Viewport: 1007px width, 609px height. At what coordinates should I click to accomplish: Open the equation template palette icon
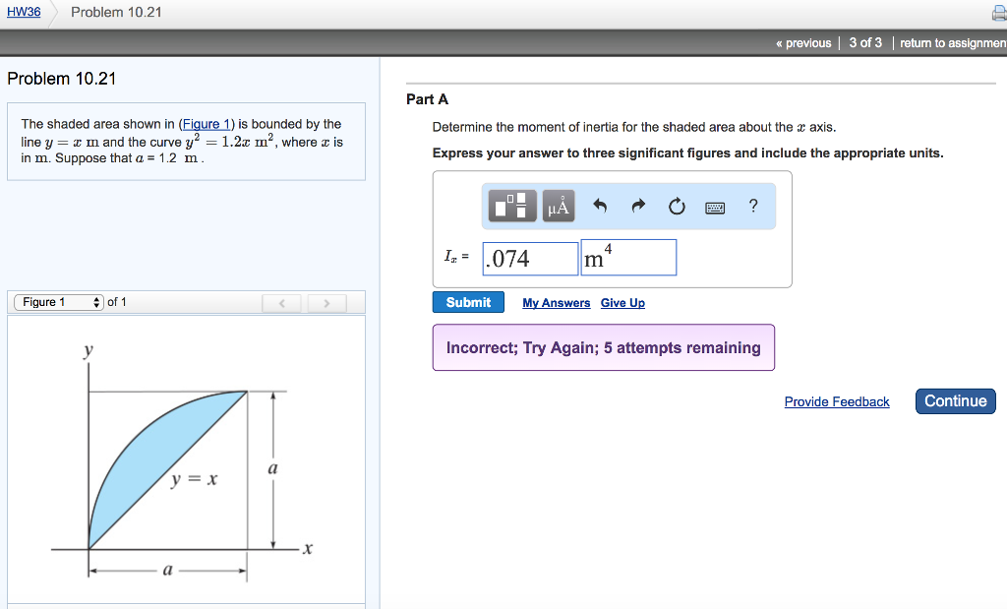(510, 207)
